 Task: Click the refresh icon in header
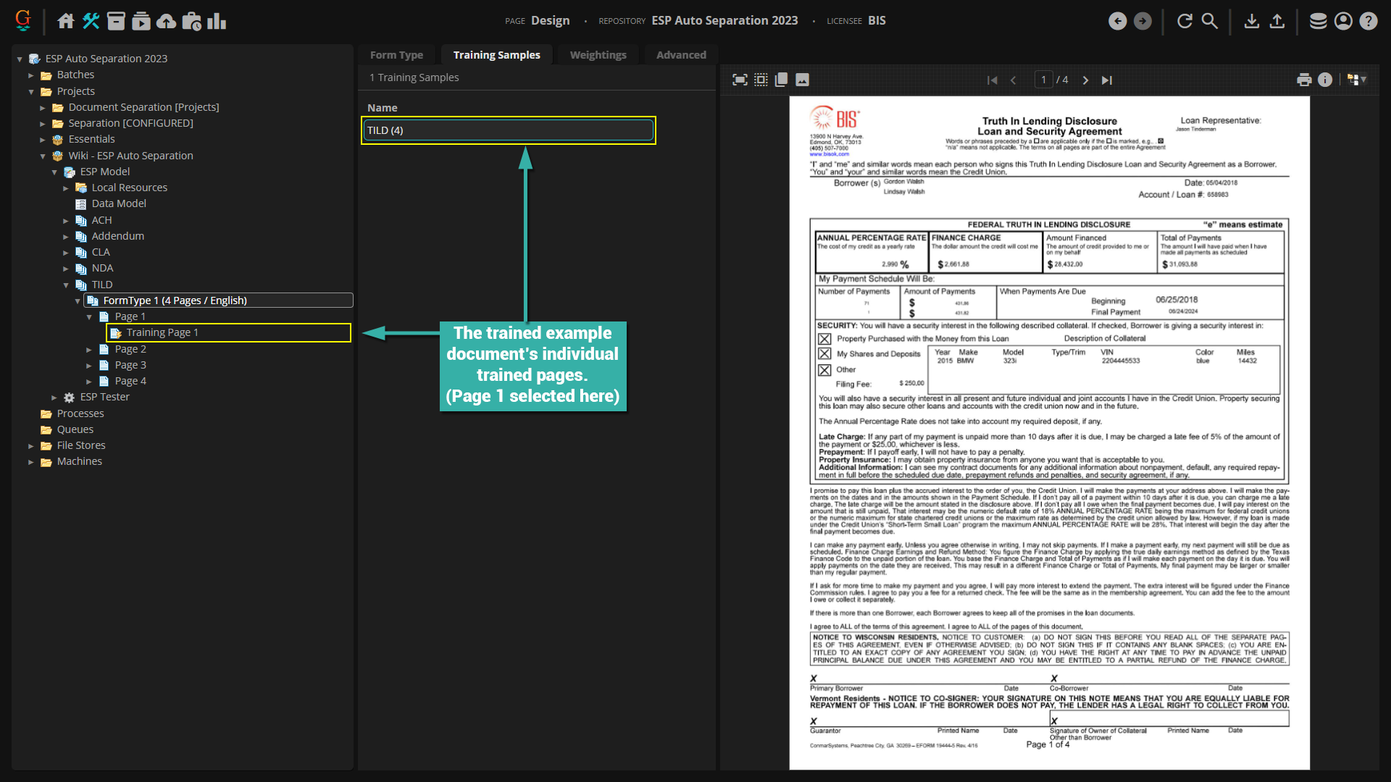tap(1185, 21)
